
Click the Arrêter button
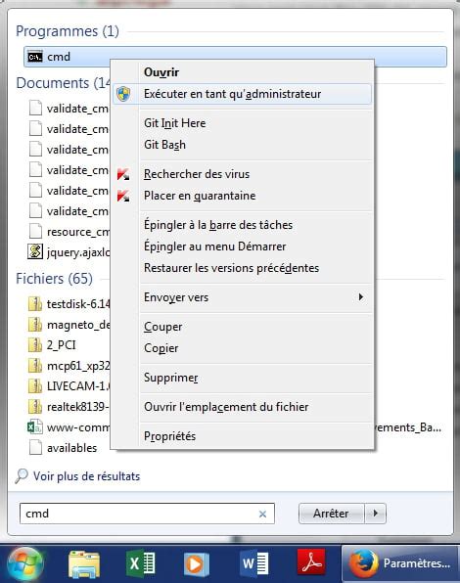point(332,514)
